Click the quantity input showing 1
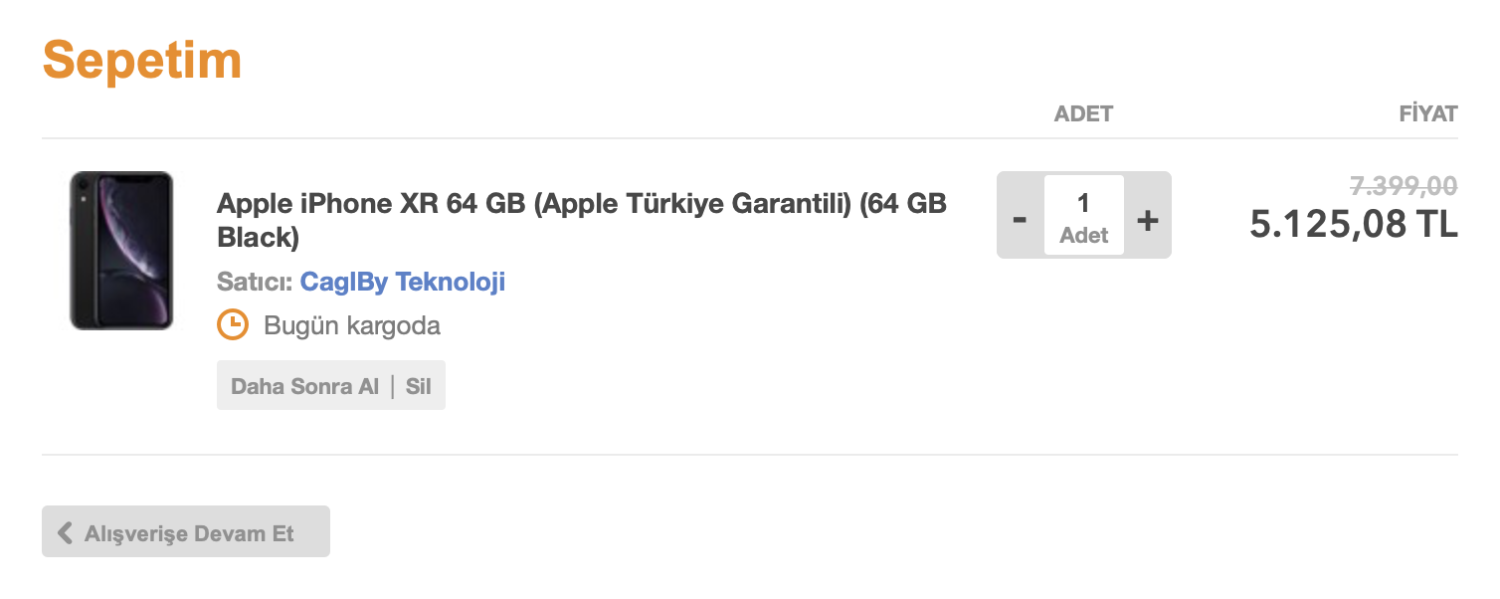Screen dimensions: 1500x599 1083,204
